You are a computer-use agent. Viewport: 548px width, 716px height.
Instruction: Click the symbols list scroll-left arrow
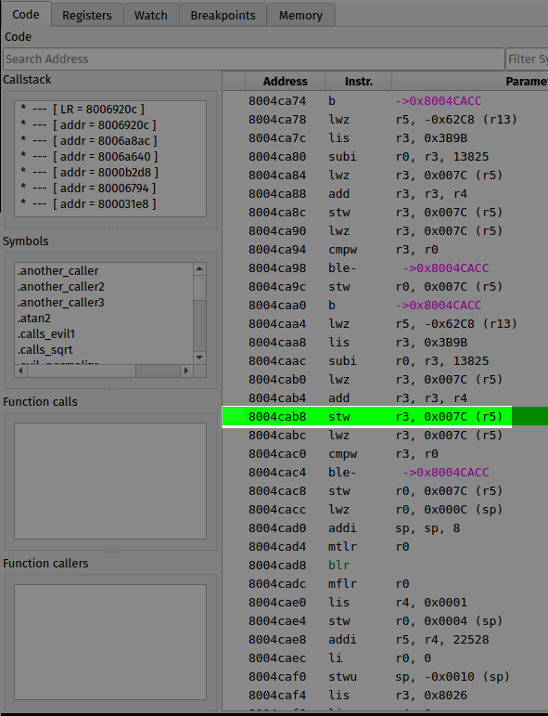point(20,371)
